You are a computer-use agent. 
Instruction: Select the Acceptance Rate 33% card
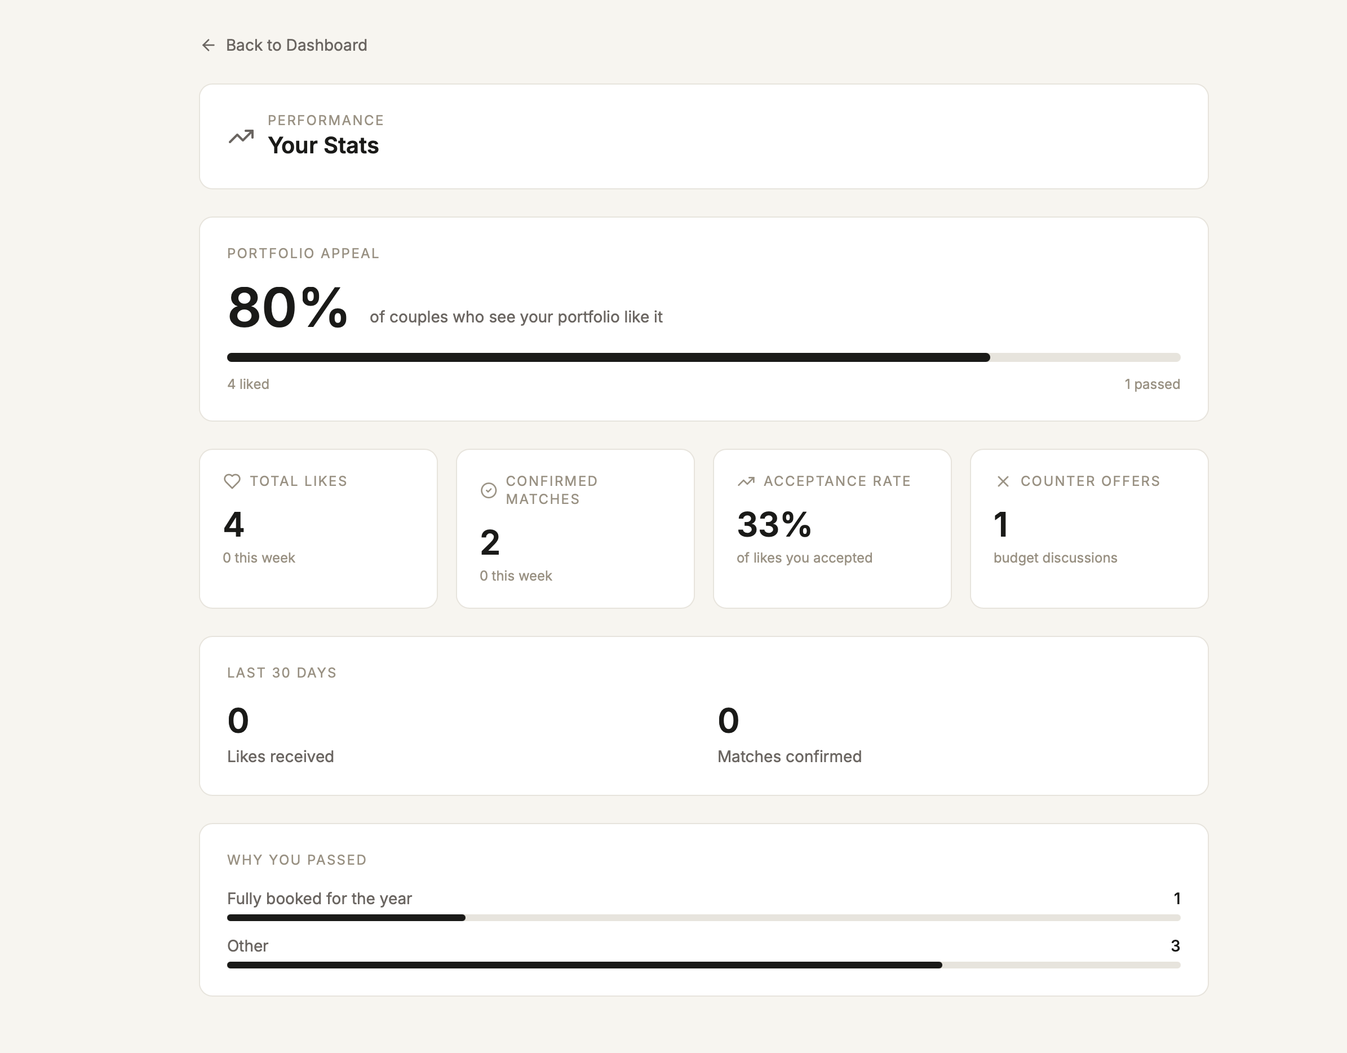(x=832, y=529)
